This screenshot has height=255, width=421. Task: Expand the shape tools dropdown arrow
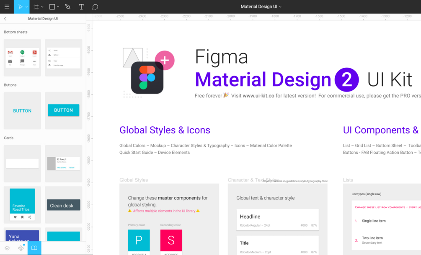pyautogui.click(x=58, y=7)
